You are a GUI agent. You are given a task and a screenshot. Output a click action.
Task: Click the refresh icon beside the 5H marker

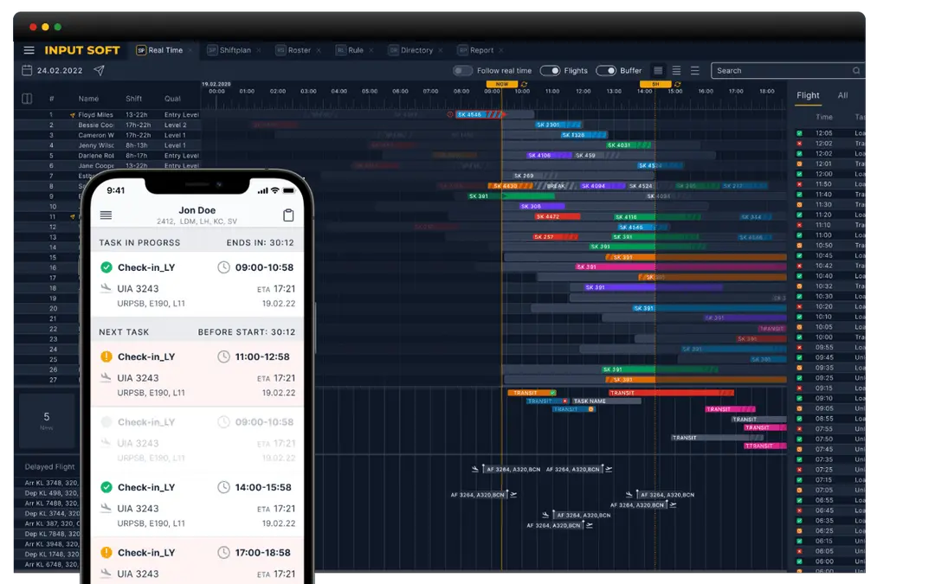(675, 84)
